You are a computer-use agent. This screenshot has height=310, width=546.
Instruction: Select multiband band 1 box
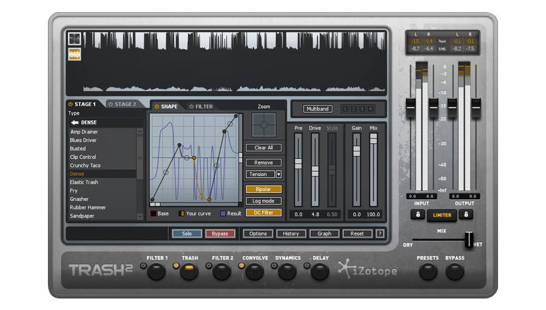pos(345,109)
